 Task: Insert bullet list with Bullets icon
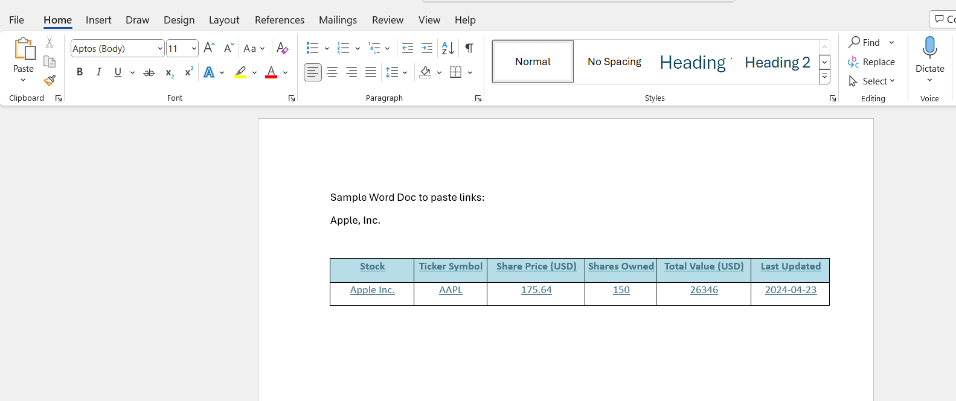[312, 48]
